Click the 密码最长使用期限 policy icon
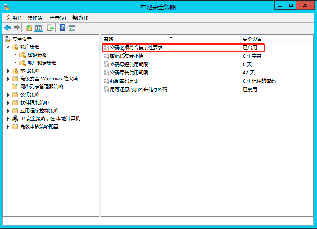The image size is (317, 229). (106, 72)
